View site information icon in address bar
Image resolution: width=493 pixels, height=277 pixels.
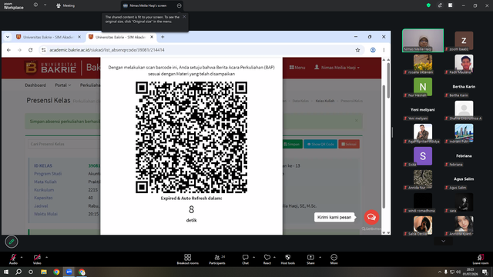click(44, 50)
